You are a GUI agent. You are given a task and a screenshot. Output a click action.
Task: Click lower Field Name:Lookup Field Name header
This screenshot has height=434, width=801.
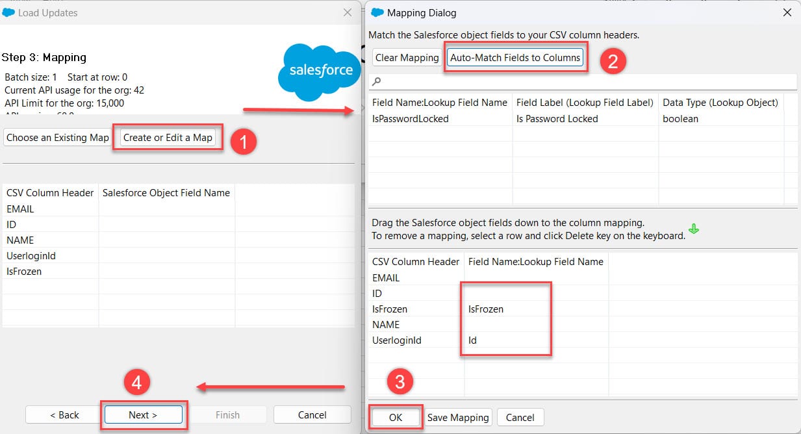(x=536, y=262)
